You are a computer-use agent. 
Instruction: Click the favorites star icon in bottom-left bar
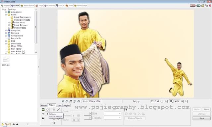[x=2, y=124]
